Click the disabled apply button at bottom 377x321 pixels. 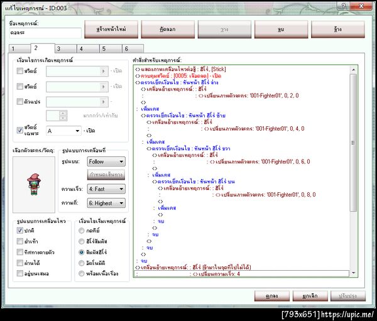(x=348, y=296)
